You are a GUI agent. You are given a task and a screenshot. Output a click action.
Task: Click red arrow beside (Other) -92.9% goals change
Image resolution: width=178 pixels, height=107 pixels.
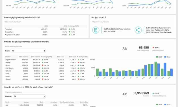(78, 79)
